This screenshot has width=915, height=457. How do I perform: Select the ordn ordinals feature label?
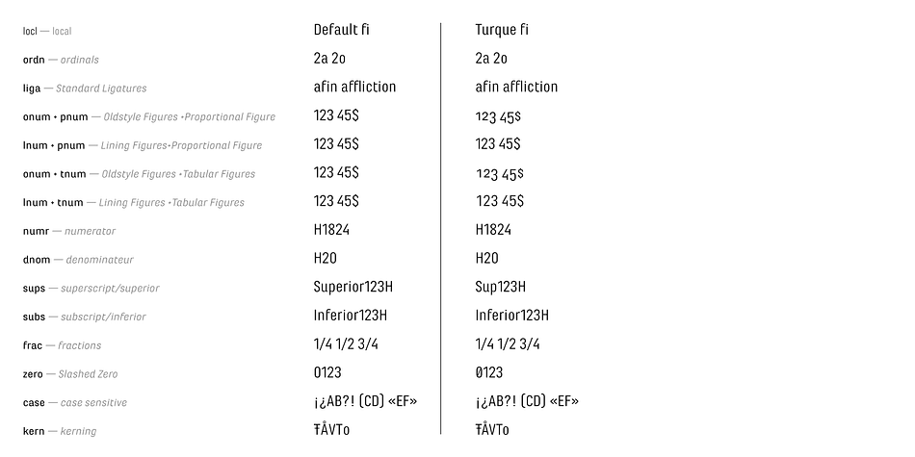tap(61, 60)
